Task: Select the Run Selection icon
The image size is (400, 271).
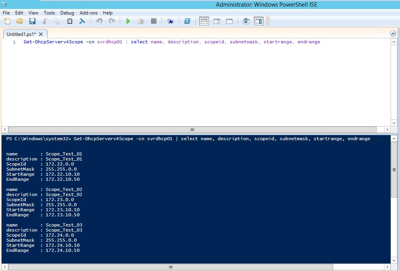Action: click(x=140, y=21)
